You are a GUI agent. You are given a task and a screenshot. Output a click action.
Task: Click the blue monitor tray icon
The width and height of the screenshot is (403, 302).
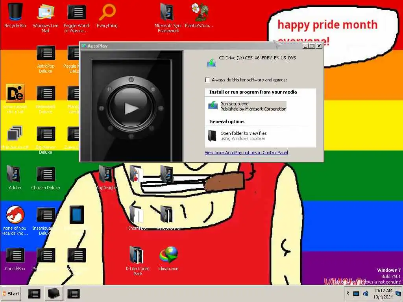pos(356,293)
